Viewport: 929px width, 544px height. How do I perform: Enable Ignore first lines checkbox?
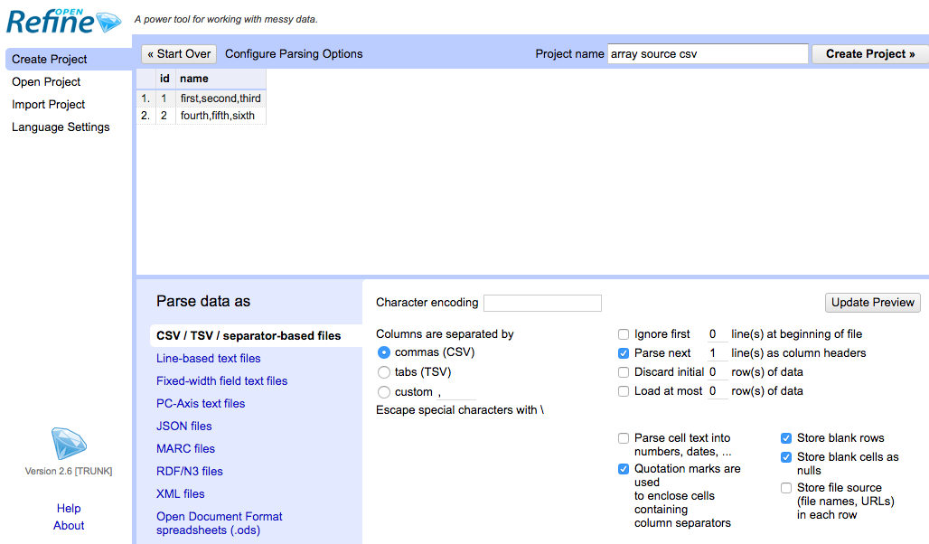pos(624,334)
